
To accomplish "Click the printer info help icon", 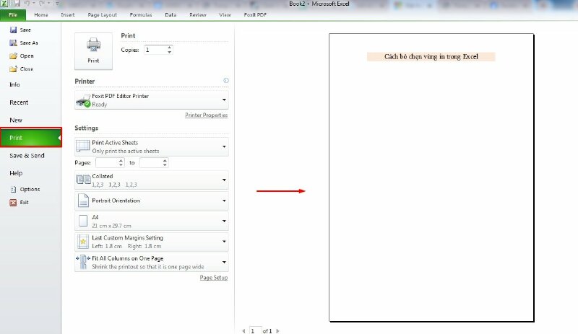I will click(226, 80).
